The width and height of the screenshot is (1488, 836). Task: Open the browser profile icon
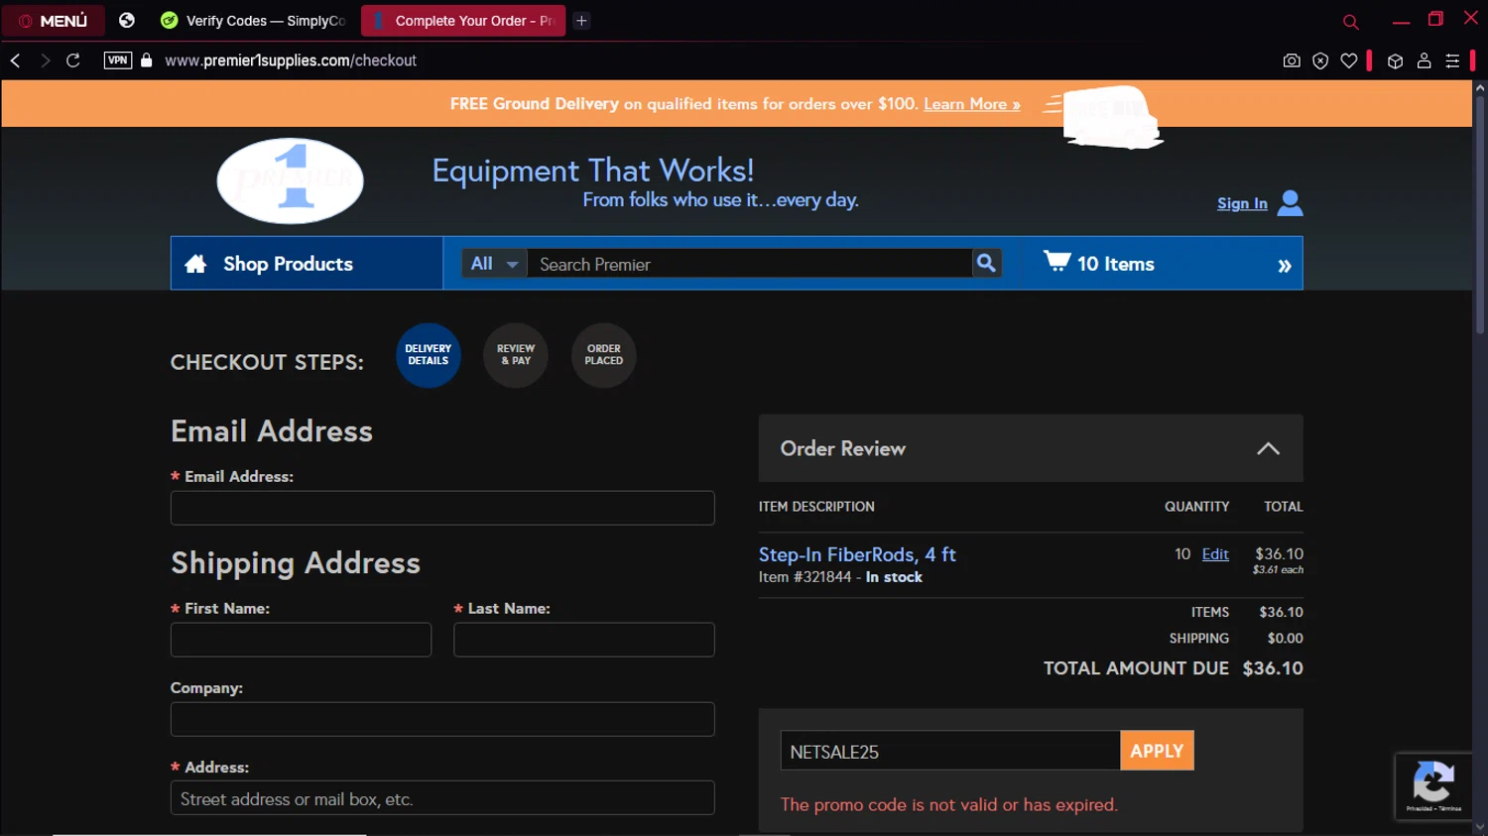pyautogui.click(x=1424, y=60)
